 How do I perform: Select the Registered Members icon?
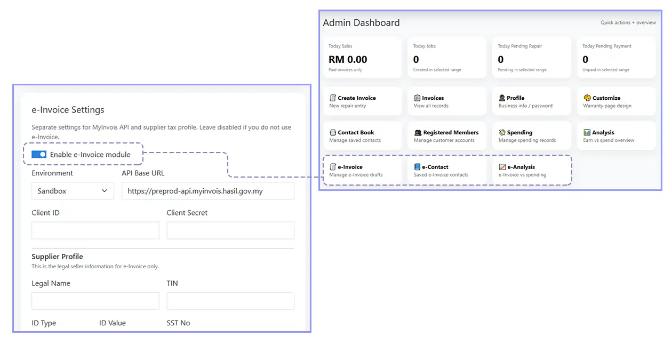coord(418,132)
